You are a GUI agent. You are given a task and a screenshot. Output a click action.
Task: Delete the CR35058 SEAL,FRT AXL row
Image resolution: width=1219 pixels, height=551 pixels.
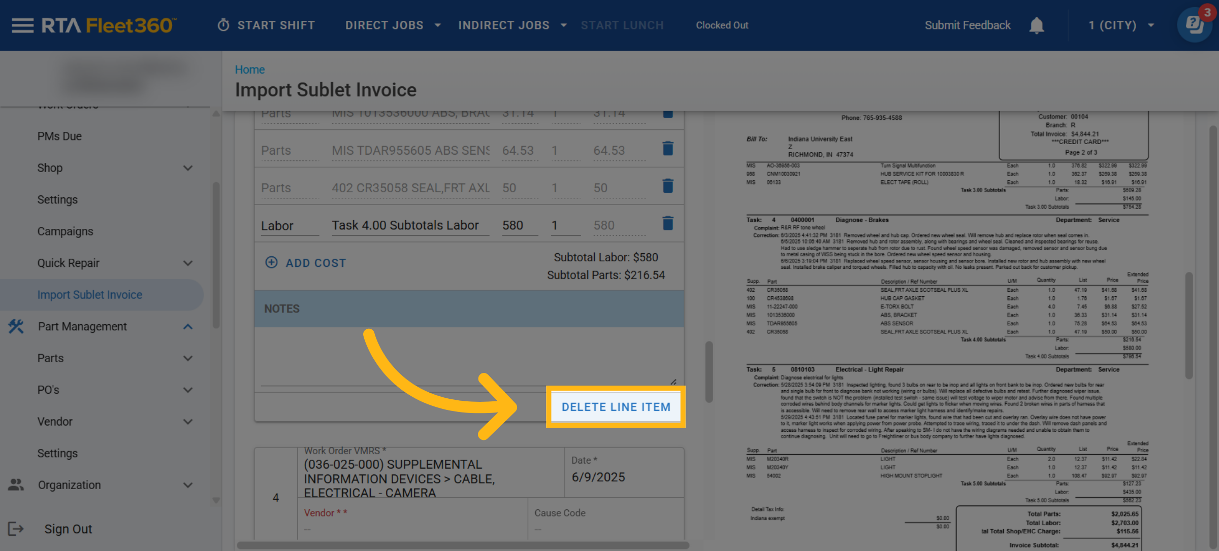click(x=668, y=186)
